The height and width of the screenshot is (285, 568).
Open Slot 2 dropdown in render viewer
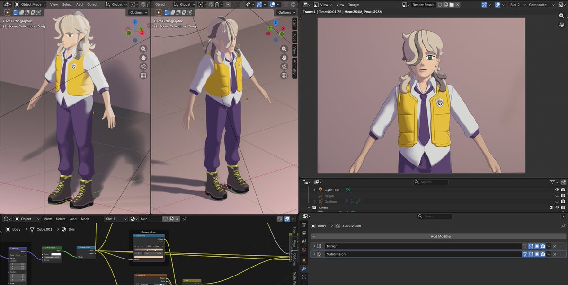point(516,5)
